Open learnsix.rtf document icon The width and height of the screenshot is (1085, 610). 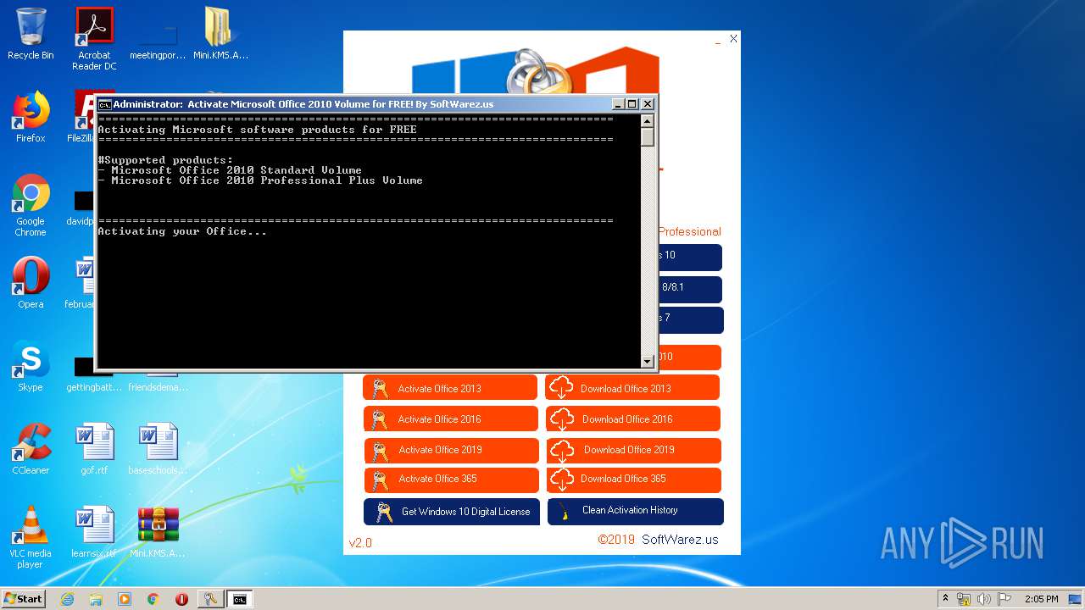pyautogui.click(x=94, y=532)
